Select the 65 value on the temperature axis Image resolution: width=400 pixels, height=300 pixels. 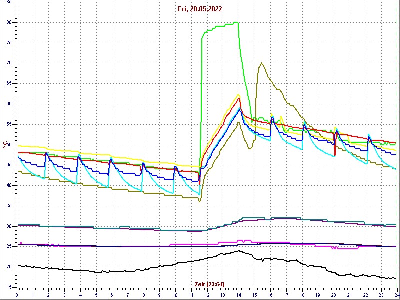click(x=8, y=84)
